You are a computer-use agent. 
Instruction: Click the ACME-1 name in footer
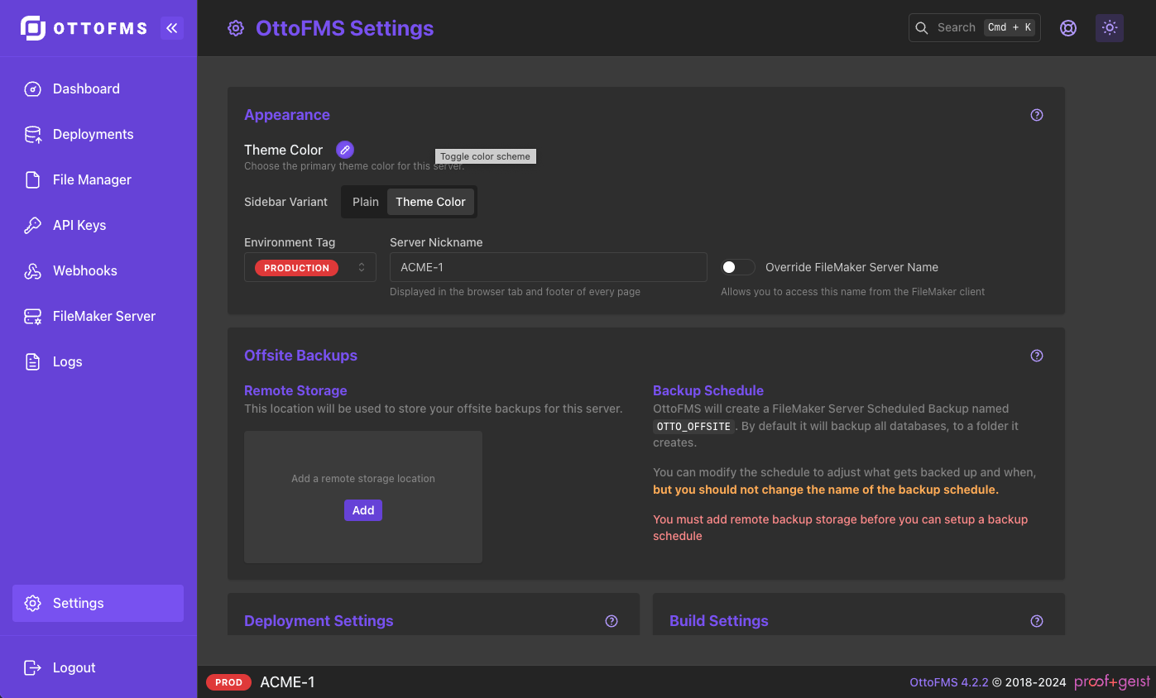[x=287, y=682]
